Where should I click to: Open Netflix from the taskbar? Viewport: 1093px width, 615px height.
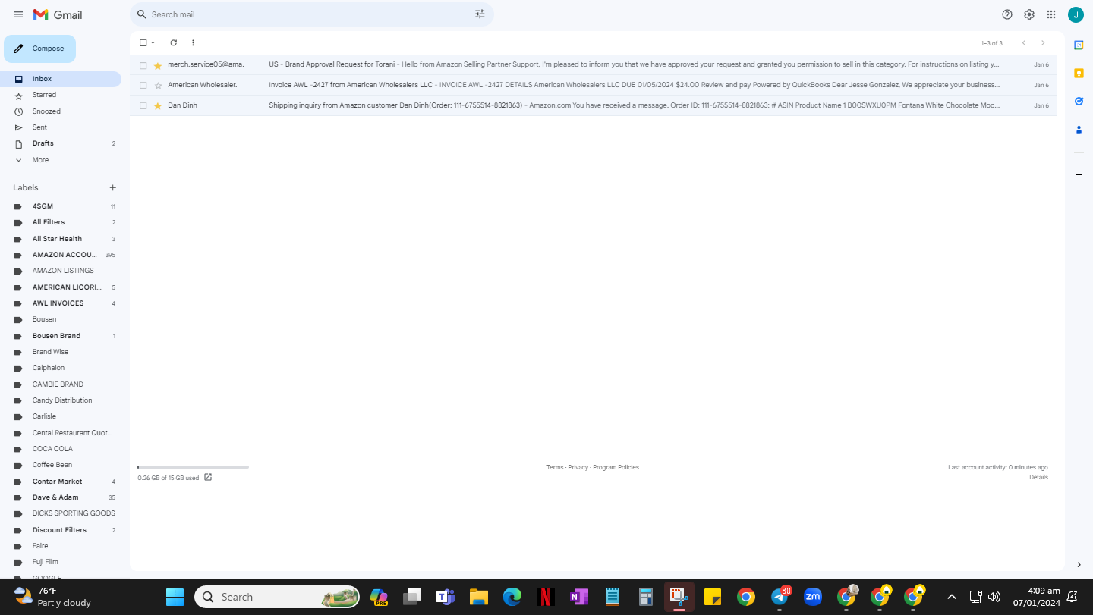pyautogui.click(x=545, y=598)
